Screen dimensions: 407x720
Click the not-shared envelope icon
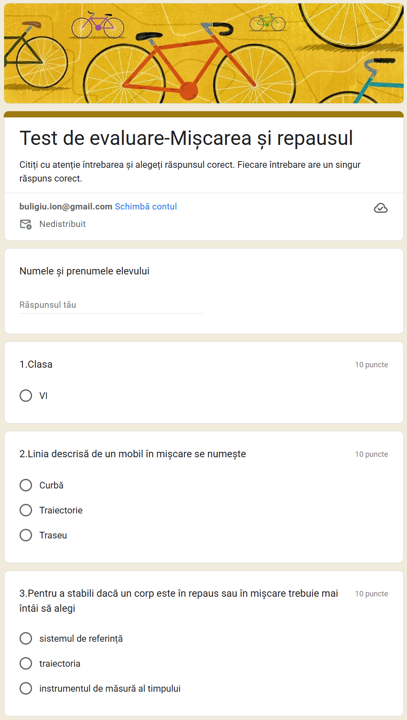(x=26, y=224)
